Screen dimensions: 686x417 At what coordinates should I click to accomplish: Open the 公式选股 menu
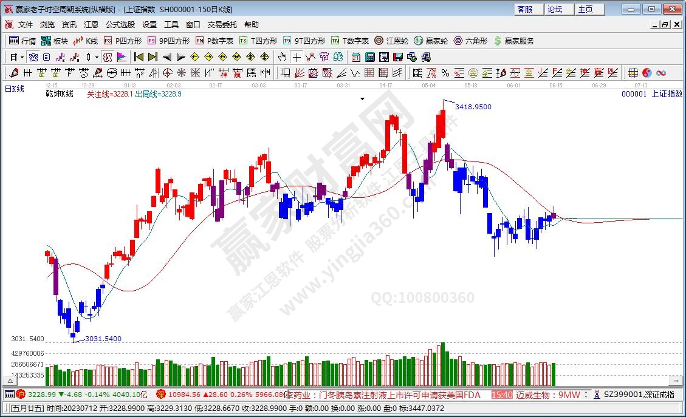(120, 25)
